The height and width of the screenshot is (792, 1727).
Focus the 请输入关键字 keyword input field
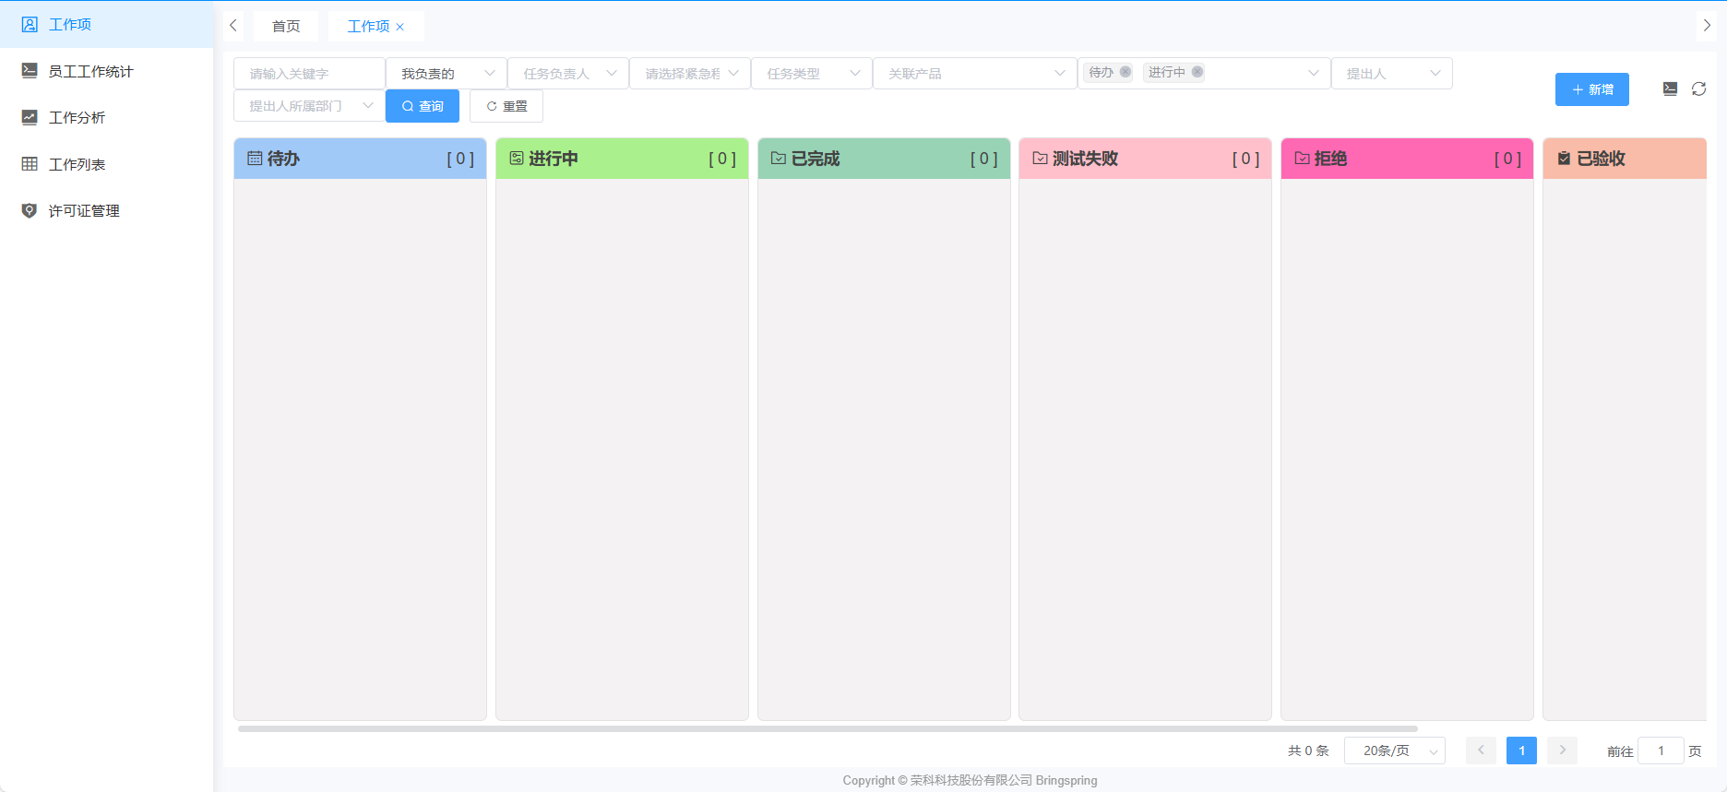tap(309, 74)
